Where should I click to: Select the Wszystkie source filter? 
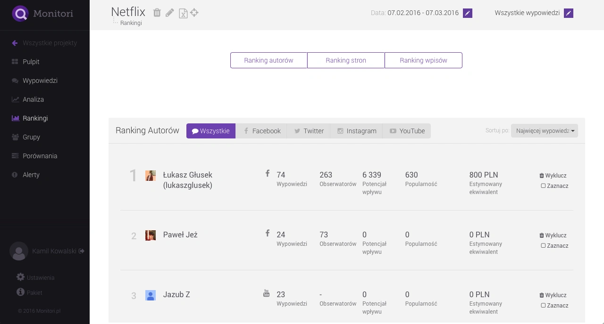[x=211, y=131]
